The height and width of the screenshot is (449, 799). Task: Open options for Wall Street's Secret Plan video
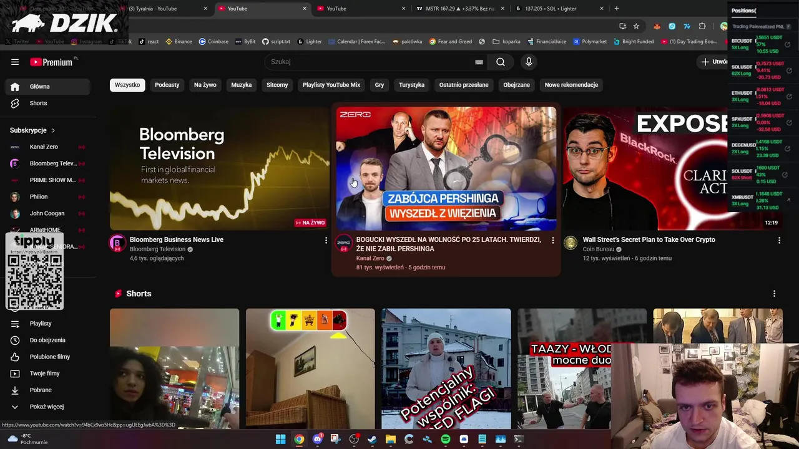pyautogui.click(x=779, y=240)
